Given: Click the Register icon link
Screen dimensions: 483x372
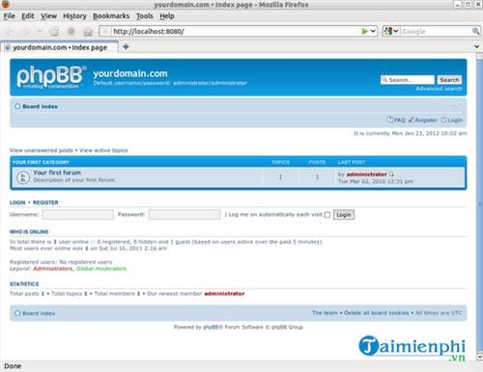Looking at the screenshot, I should pos(412,120).
